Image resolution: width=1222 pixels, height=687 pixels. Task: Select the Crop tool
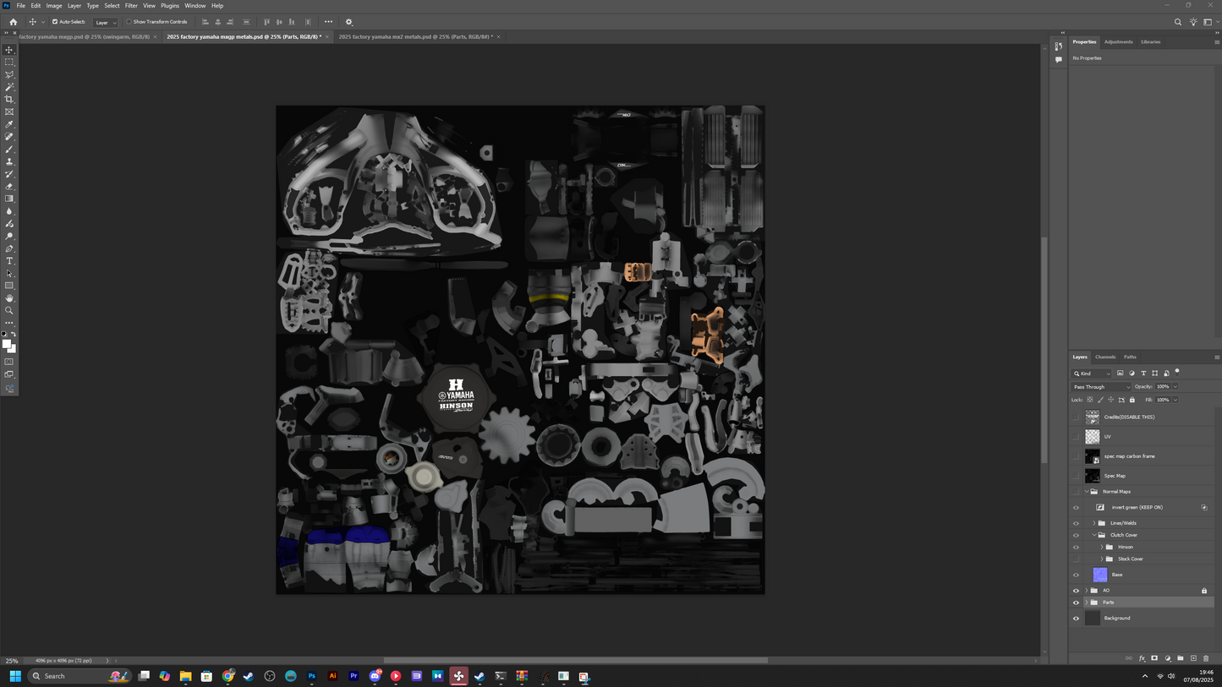tap(9, 100)
